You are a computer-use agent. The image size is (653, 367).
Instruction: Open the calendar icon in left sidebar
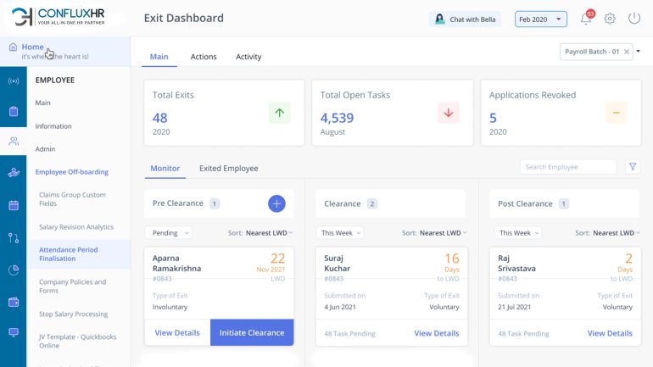[13, 205]
